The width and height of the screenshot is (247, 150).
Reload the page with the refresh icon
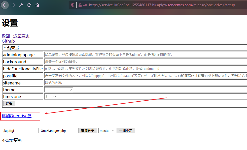(29, 5)
